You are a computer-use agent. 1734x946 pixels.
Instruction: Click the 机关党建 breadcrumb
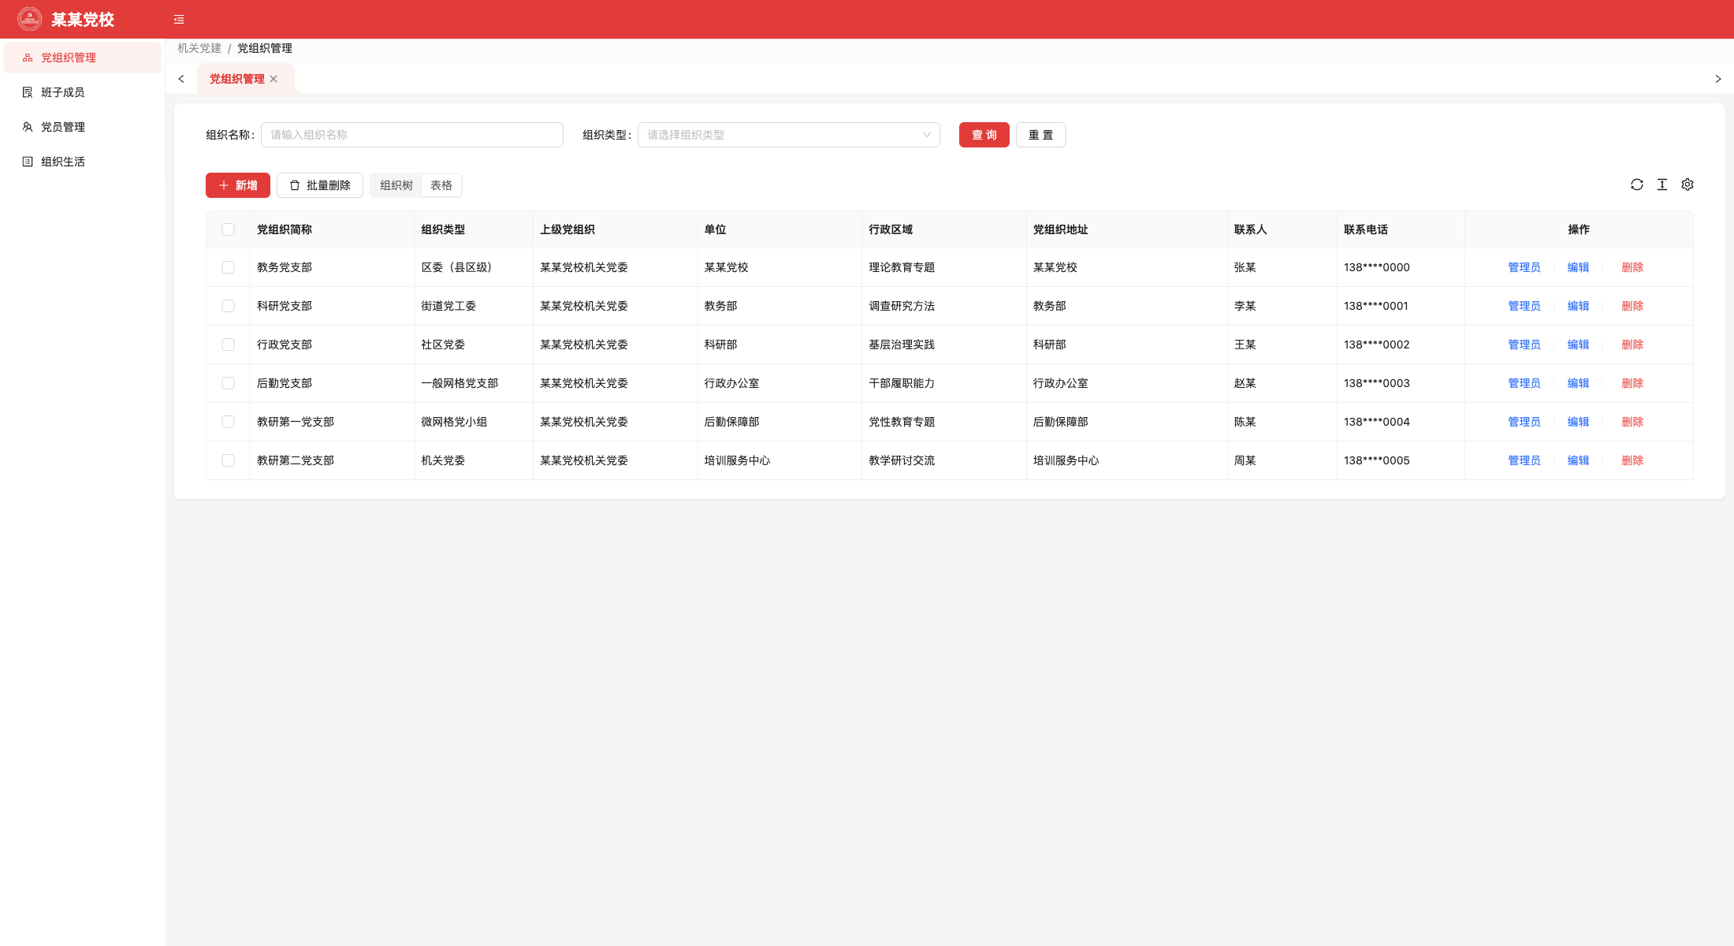click(199, 48)
